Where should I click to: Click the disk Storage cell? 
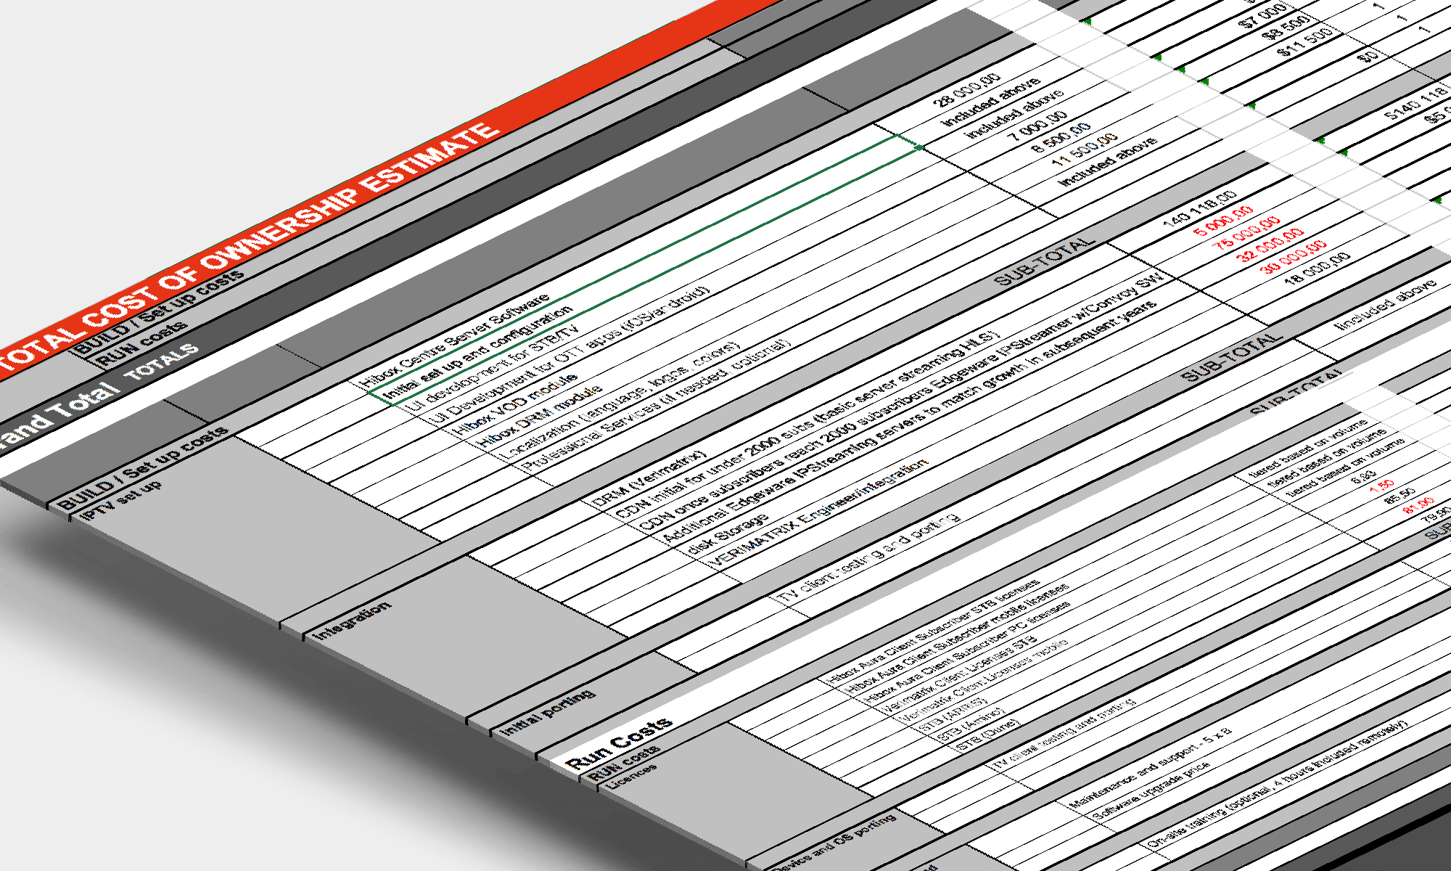[x=728, y=534]
